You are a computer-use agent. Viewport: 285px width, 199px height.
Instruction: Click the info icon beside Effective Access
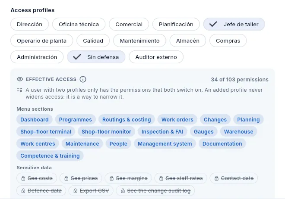[x=83, y=79]
